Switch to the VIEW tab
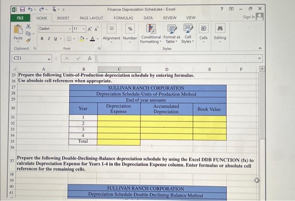The image size is (295, 201). coord(191,18)
